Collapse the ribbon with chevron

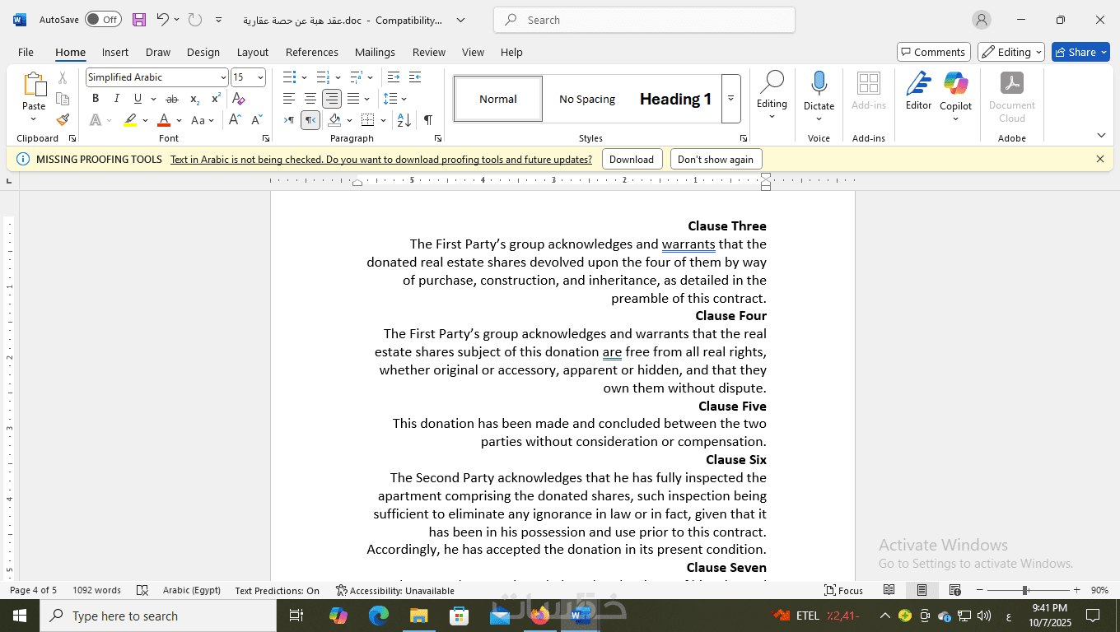tap(1101, 135)
